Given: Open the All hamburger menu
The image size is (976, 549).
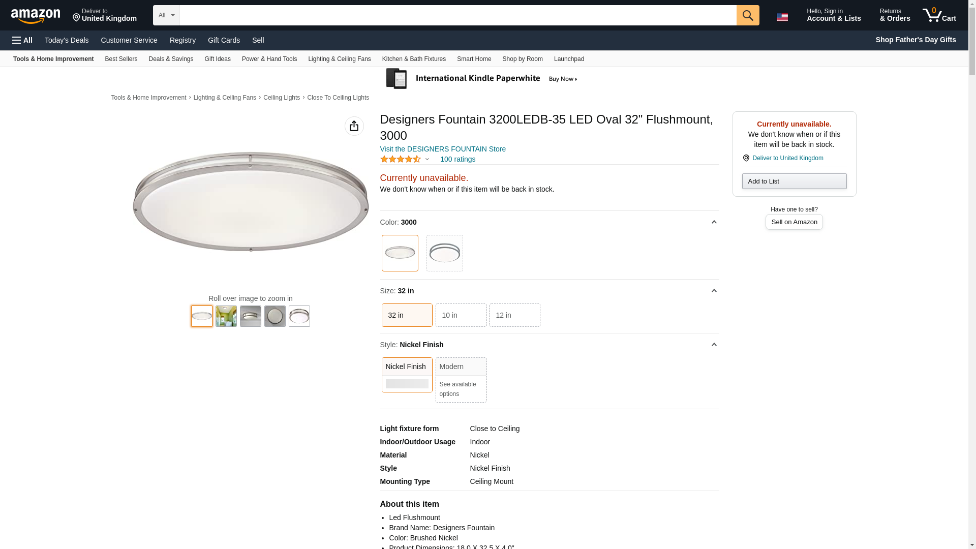Looking at the screenshot, I should [22, 40].
